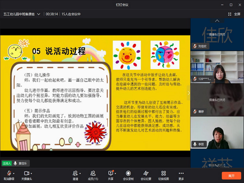Switch layout with 切换视图 icon
Image resolution: width=244 pixels, height=183 pixels.
(x=164, y=173)
